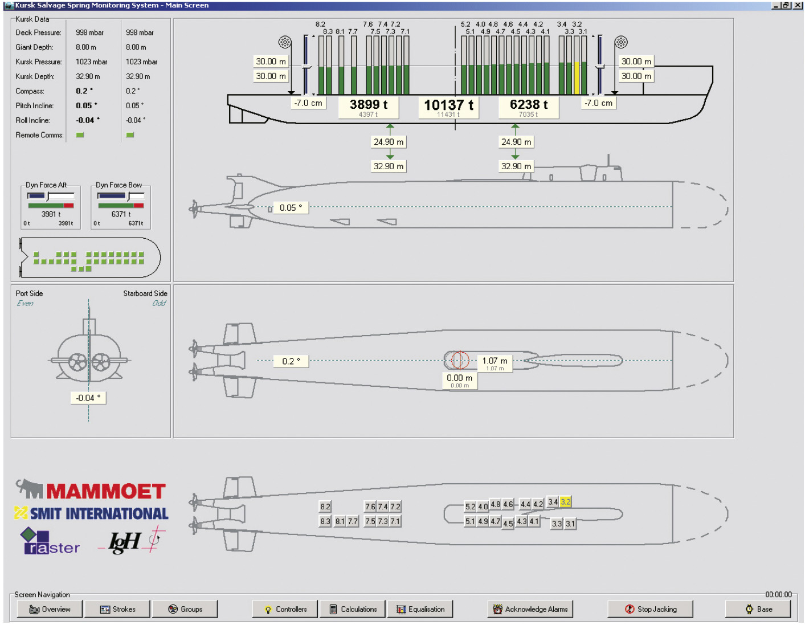Click the first green Remote Comms indicator
Screen dimensions: 805x625
[x=80, y=135]
